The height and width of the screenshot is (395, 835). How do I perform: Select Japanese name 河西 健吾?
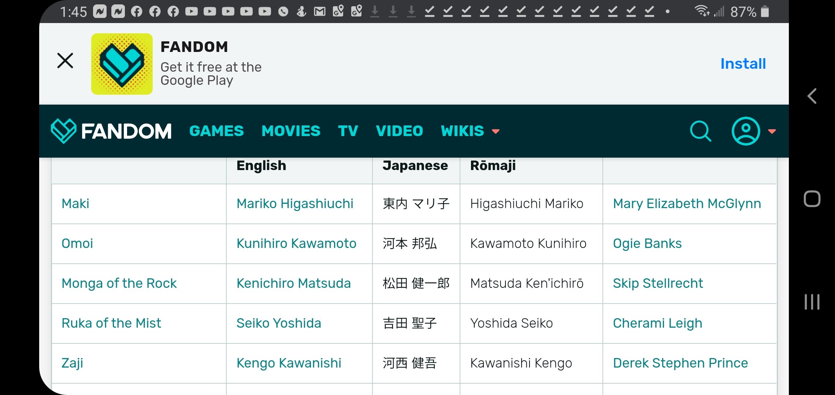click(410, 363)
